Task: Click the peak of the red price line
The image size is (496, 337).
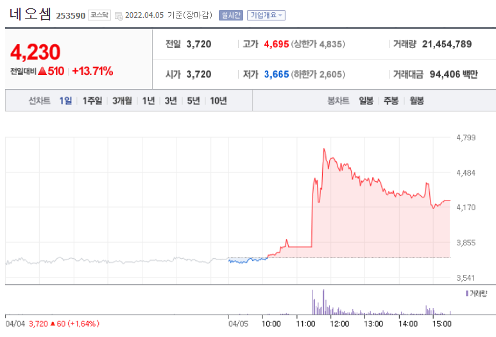Action: coord(324,149)
